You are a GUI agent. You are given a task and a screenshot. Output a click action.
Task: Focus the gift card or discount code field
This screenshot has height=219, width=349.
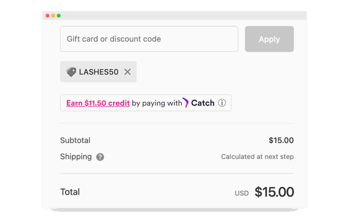pyautogui.click(x=149, y=39)
